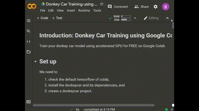Open the table of contents sidebar icon
The height and width of the screenshot is (111, 199).
coord(28,21)
